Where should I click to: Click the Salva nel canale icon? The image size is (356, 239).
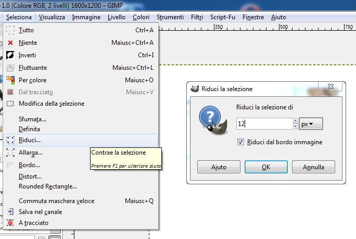[10, 212]
